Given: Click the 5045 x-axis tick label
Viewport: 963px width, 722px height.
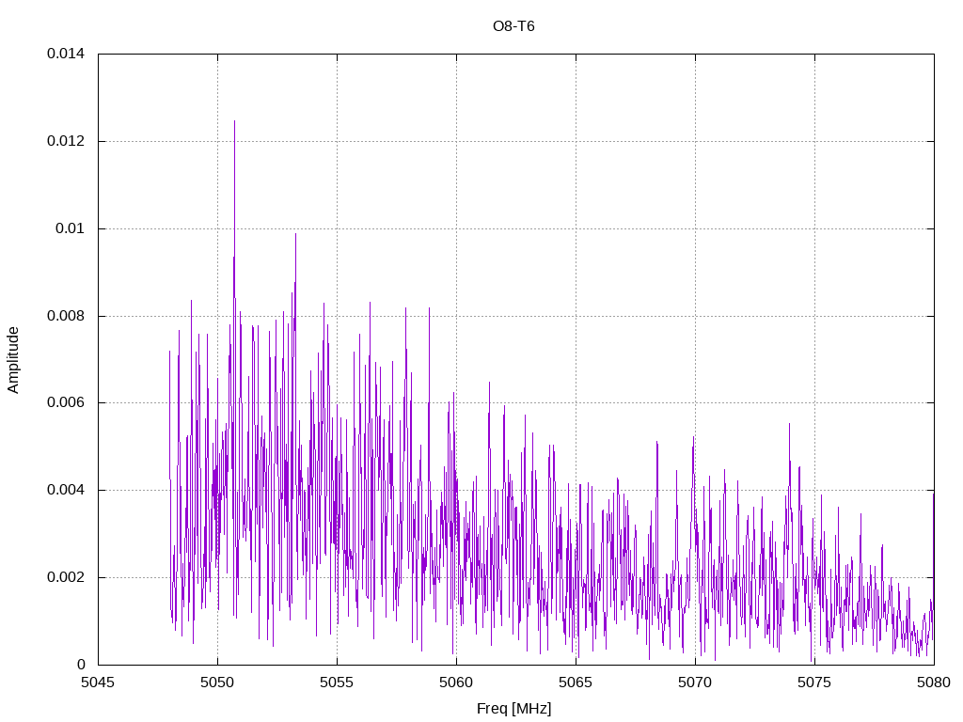Looking at the screenshot, I should (x=98, y=683).
